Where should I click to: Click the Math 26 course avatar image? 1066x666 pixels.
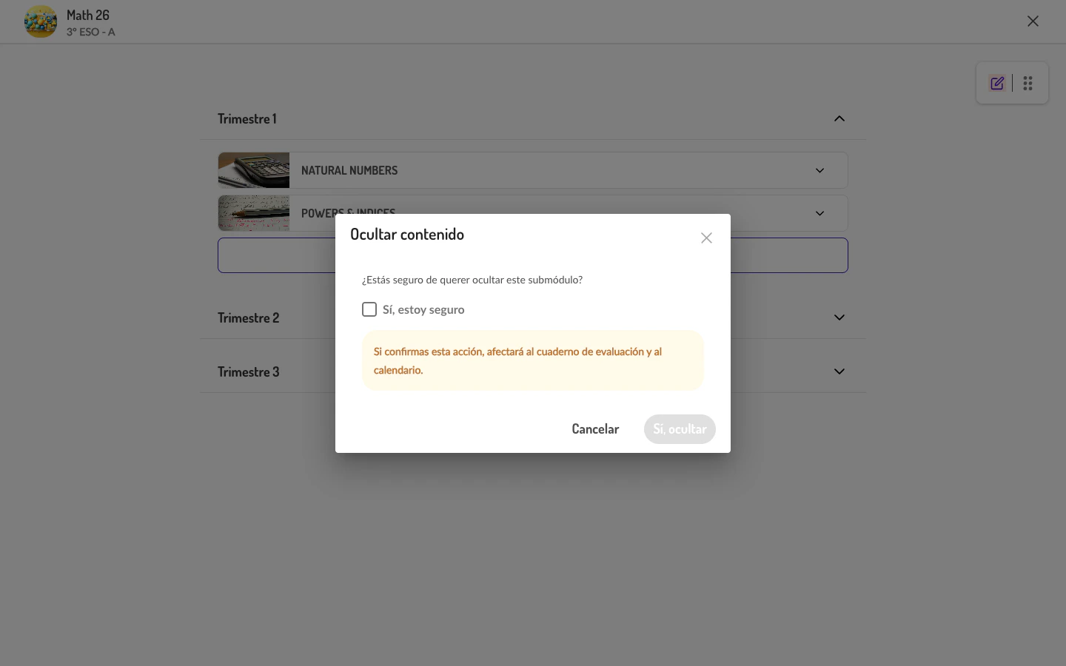click(x=41, y=21)
